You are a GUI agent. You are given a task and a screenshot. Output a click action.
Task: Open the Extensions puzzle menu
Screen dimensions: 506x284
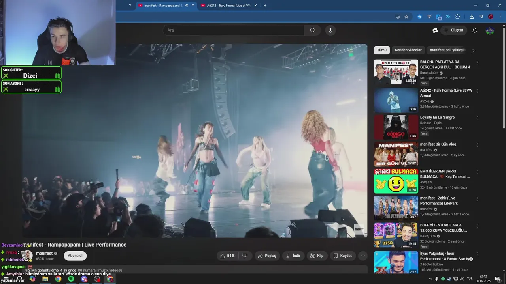click(x=458, y=17)
